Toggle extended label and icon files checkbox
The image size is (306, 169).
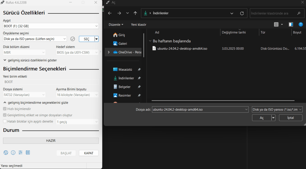point(5,115)
